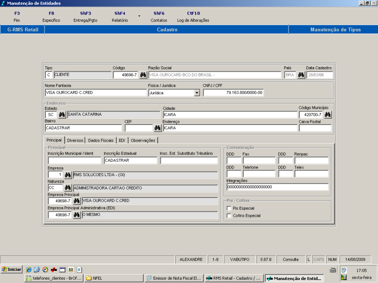The image size is (378, 283).
Task: Click the Insc. Est. Substituto Tributário field
Action: 189,160
